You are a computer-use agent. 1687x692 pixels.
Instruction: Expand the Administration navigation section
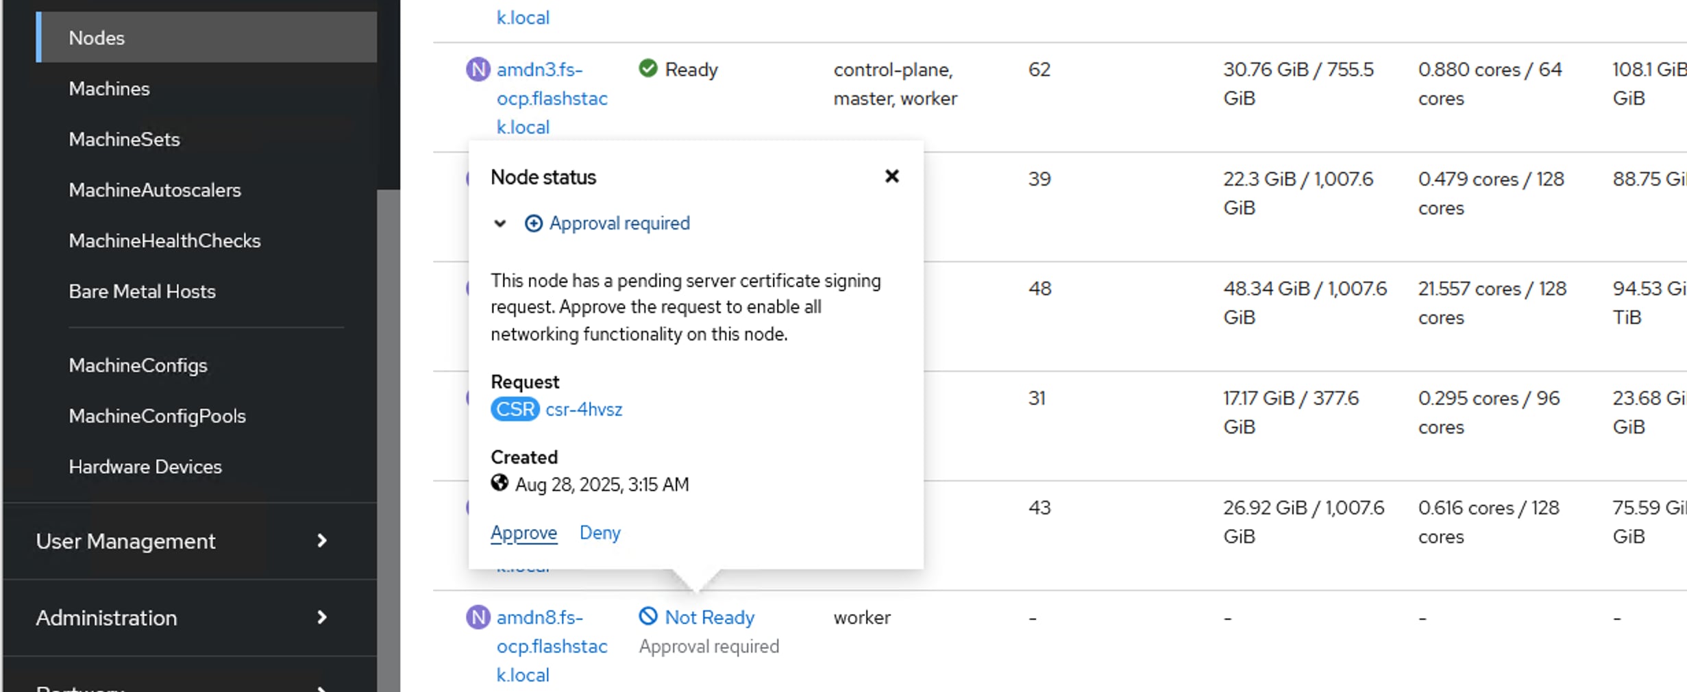coord(182,617)
